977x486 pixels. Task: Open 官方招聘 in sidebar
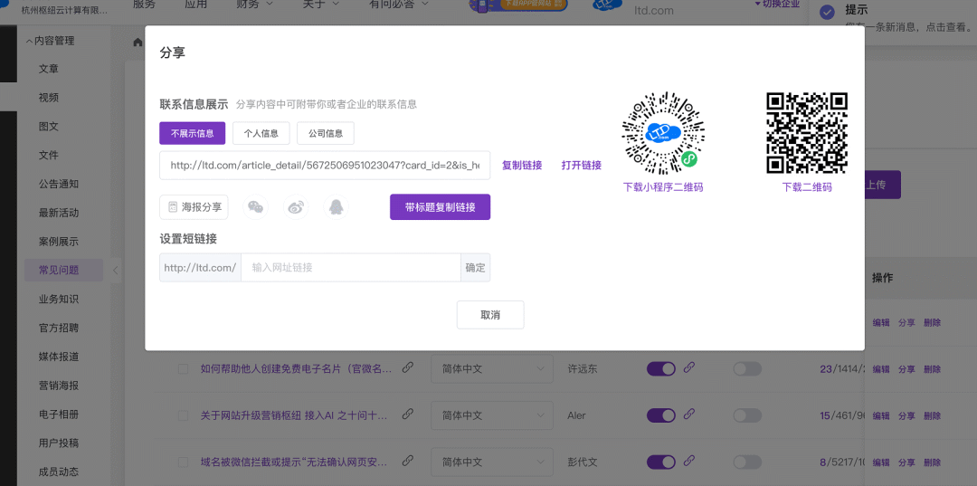pyautogui.click(x=59, y=328)
